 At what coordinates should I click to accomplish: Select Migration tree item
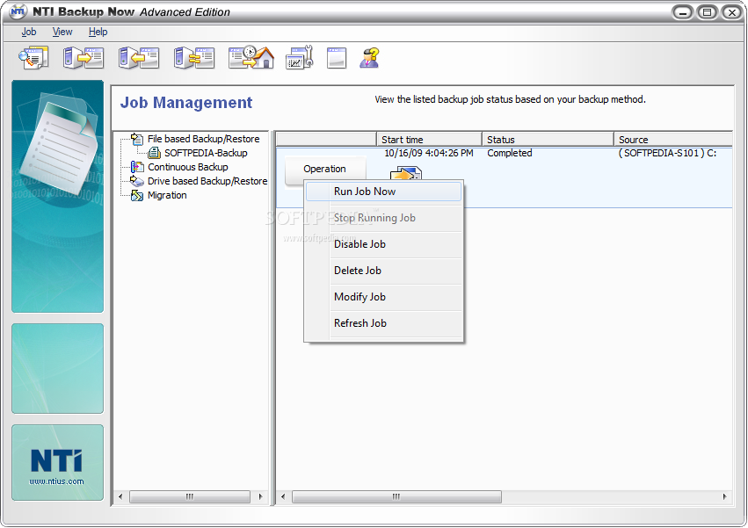click(x=167, y=195)
